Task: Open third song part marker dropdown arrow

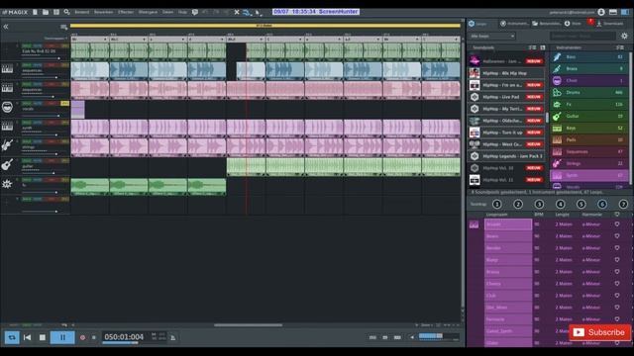Action: tap(183, 40)
